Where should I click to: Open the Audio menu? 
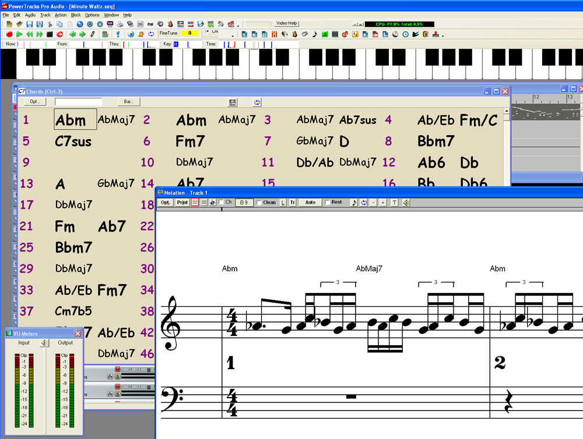pyautogui.click(x=30, y=15)
